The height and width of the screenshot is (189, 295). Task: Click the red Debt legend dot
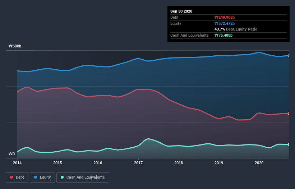(x=11, y=177)
